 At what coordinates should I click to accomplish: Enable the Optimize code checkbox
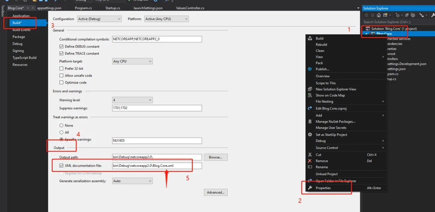pyautogui.click(x=61, y=83)
